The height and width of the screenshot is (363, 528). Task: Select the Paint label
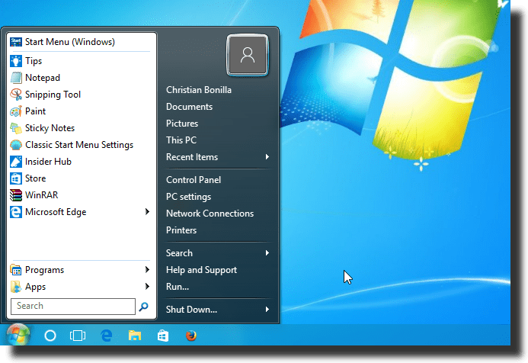pos(35,111)
